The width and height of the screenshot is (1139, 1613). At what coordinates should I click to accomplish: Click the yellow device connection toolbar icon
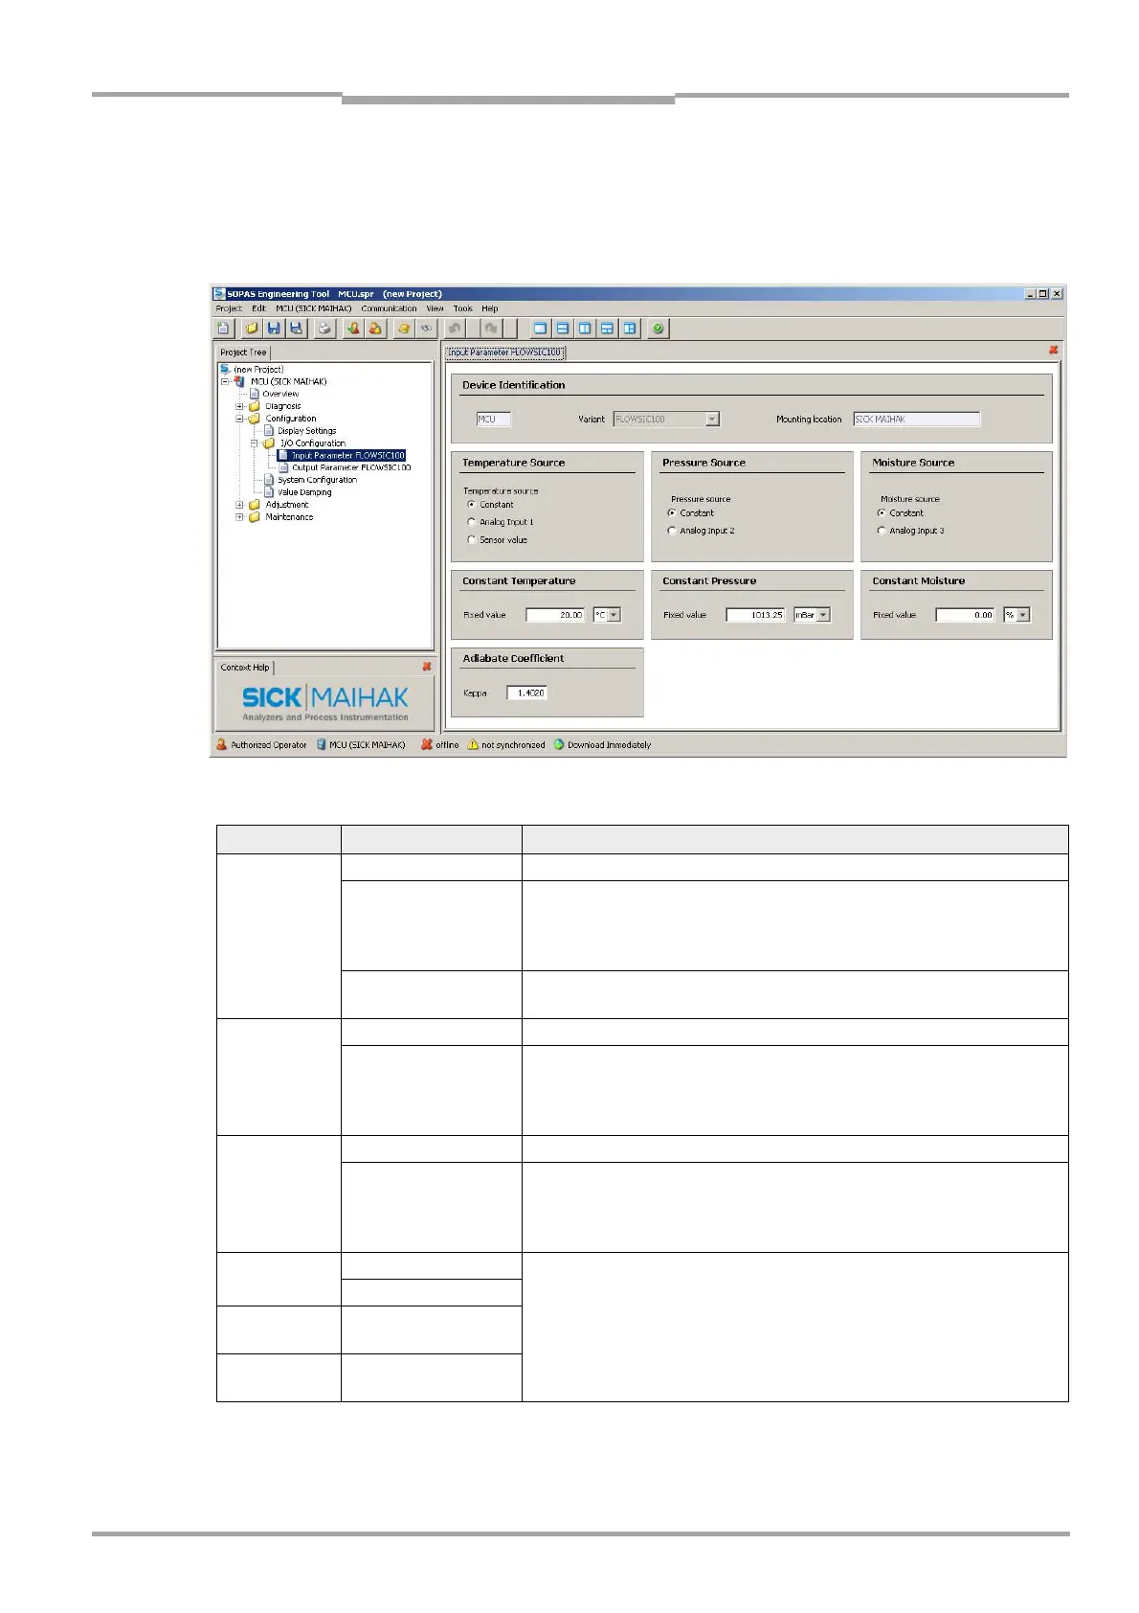click(x=404, y=329)
